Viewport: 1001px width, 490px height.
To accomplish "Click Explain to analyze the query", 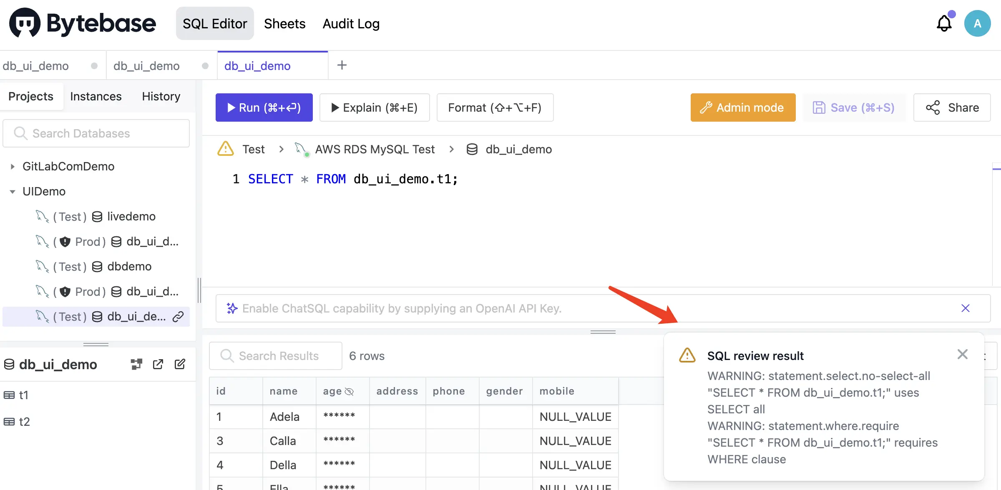I will (x=374, y=107).
